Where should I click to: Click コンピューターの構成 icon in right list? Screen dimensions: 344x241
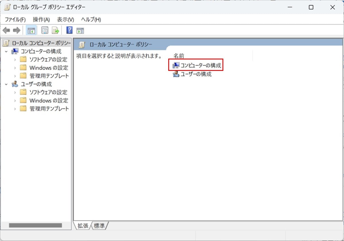[x=176, y=66]
